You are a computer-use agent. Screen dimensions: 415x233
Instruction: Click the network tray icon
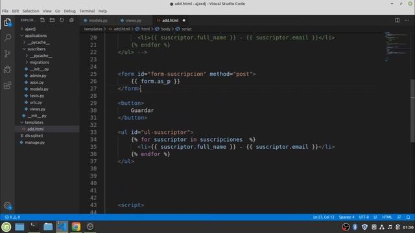[382, 227]
